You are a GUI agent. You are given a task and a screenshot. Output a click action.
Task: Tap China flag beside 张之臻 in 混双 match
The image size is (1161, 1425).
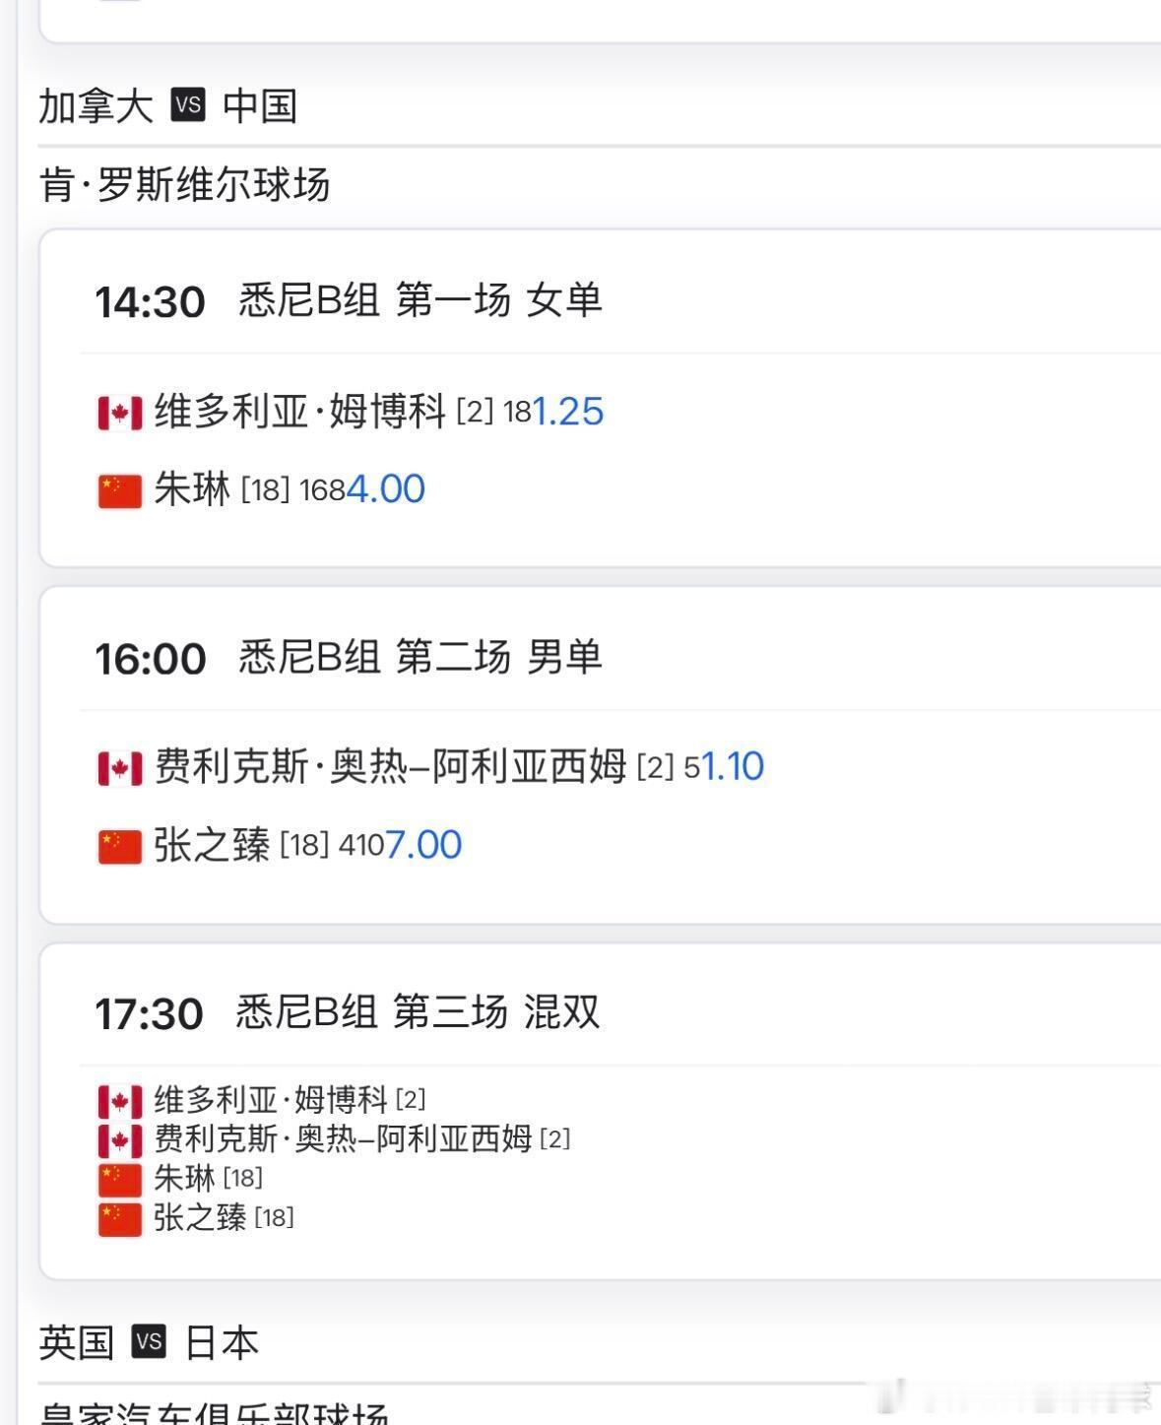(x=119, y=1219)
